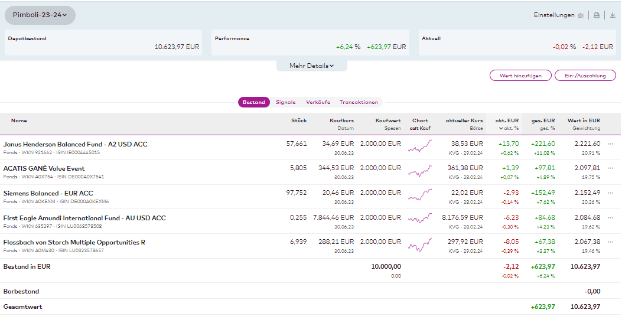Open the Einstellungen gear icon
Image resolution: width=622 pixels, height=326 pixels.
click(581, 15)
